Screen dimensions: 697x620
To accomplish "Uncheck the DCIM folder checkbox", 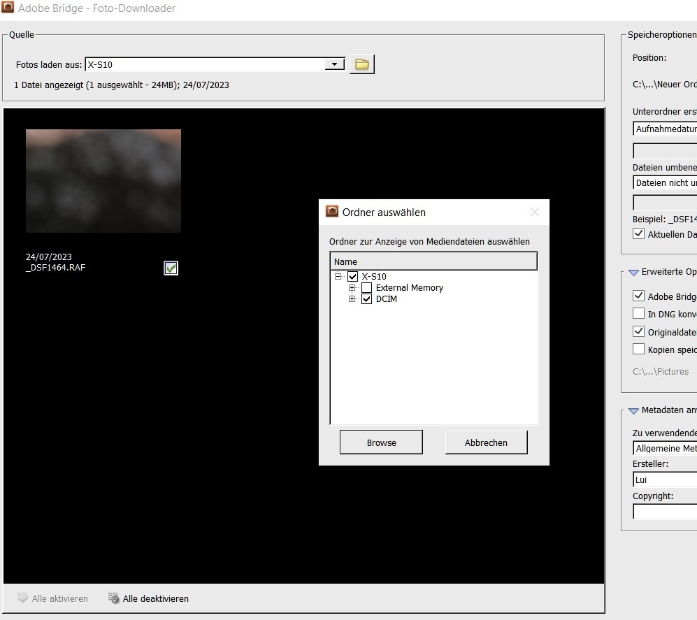I will [x=366, y=299].
